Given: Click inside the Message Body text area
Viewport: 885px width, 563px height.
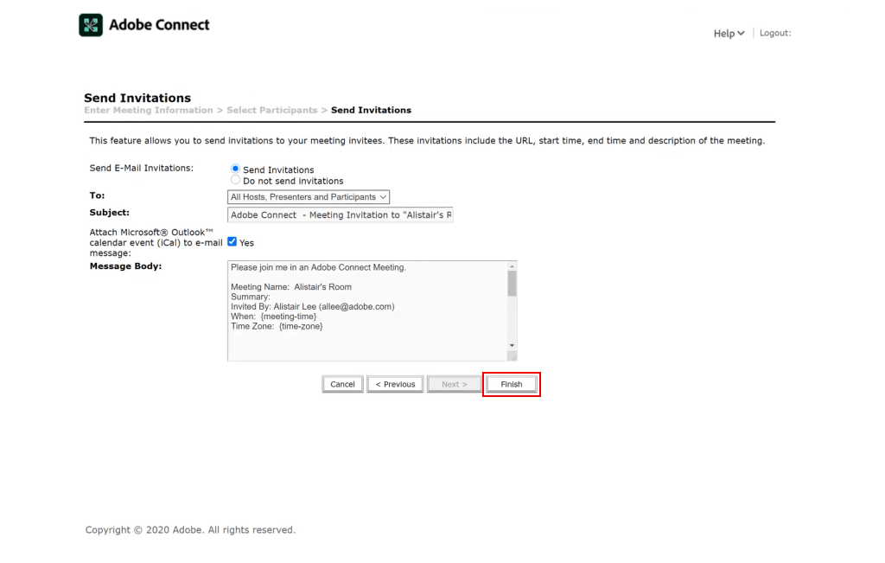Looking at the screenshot, I should coord(367,310).
